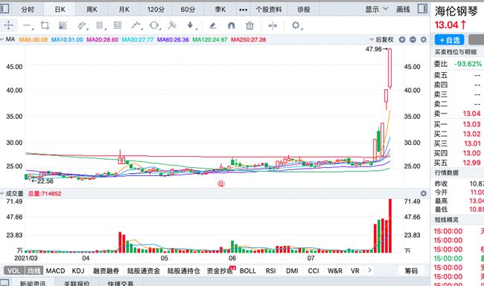Select the eraser tool in drawing toolbar

coord(213,25)
